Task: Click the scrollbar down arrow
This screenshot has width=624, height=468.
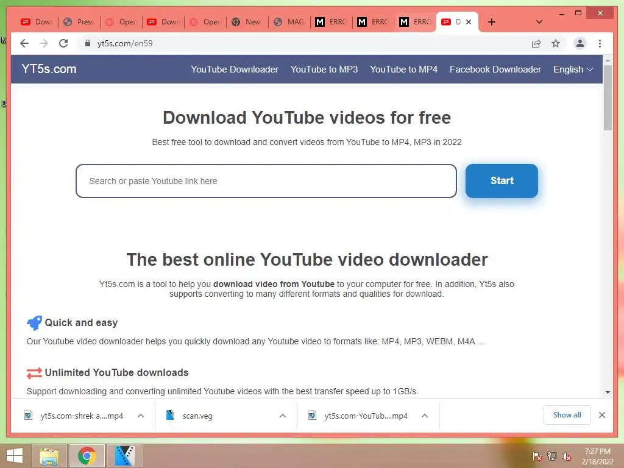Action: (608, 392)
